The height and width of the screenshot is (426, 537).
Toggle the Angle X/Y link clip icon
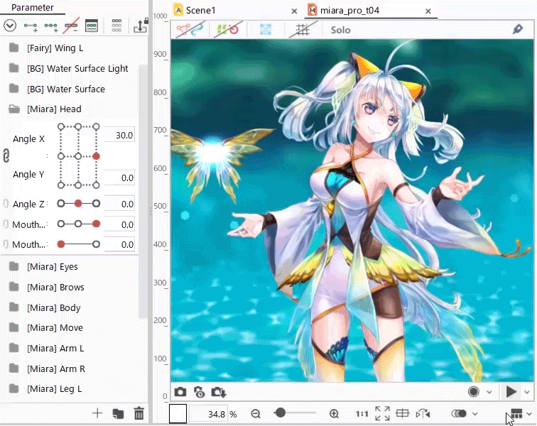pyautogui.click(x=6, y=155)
